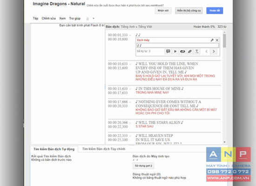Viewport: 256px width, 186px height.
Task: Insert a link with the chain icon
Action: coord(182,51)
